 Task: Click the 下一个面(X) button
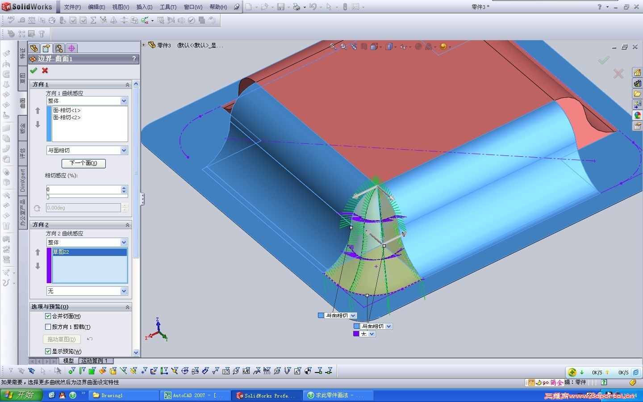pyautogui.click(x=84, y=163)
